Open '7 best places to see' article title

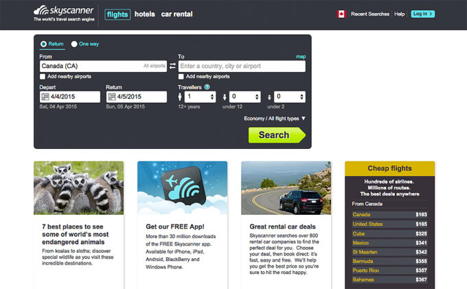click(75, 234)
